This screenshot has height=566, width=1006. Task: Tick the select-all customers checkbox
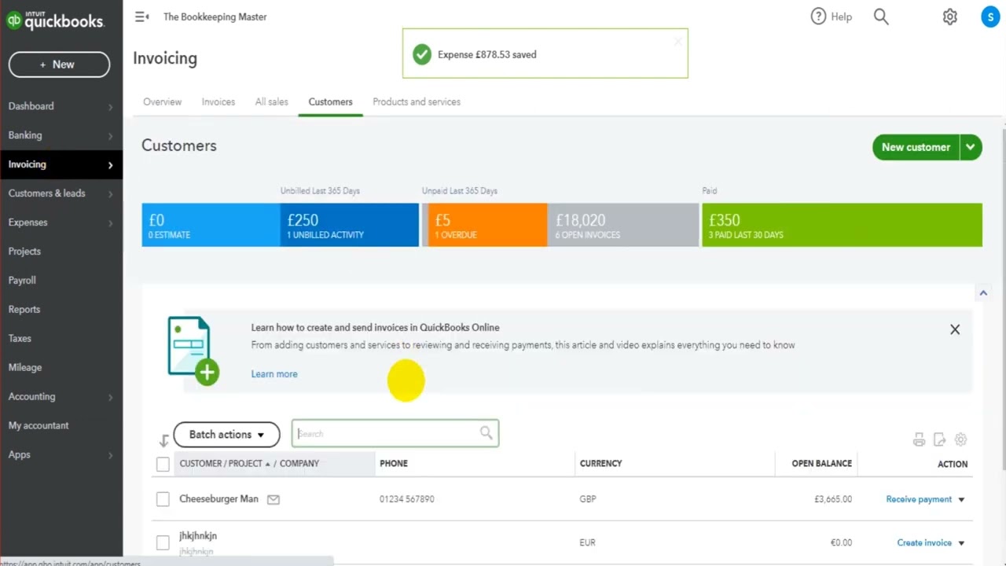tap(163, 464)
